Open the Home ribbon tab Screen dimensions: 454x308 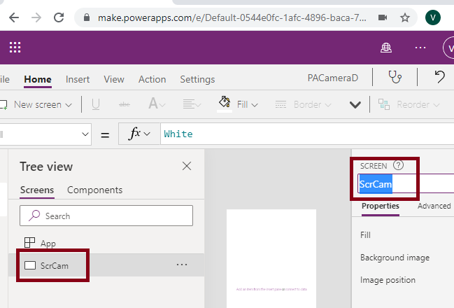[38, 79]
